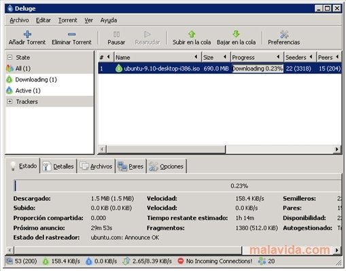Click the Reanudar play icon
This screenshot has width=346, height=271.
148,34
